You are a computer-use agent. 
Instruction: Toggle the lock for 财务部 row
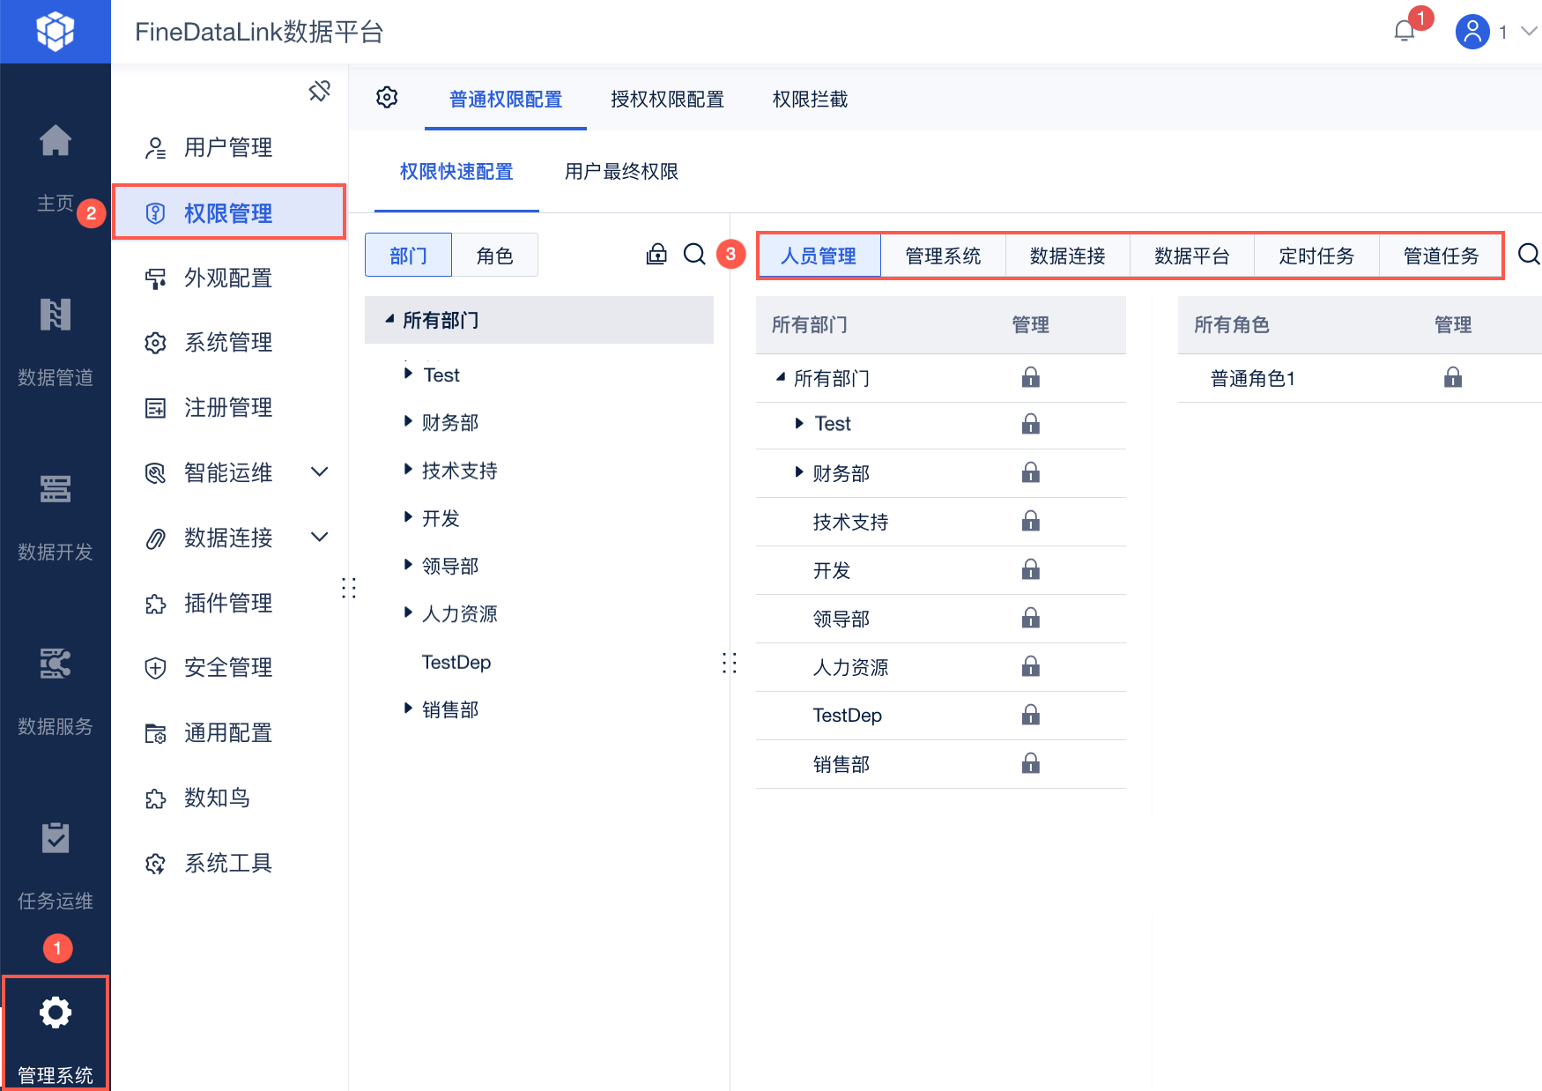1031,473
